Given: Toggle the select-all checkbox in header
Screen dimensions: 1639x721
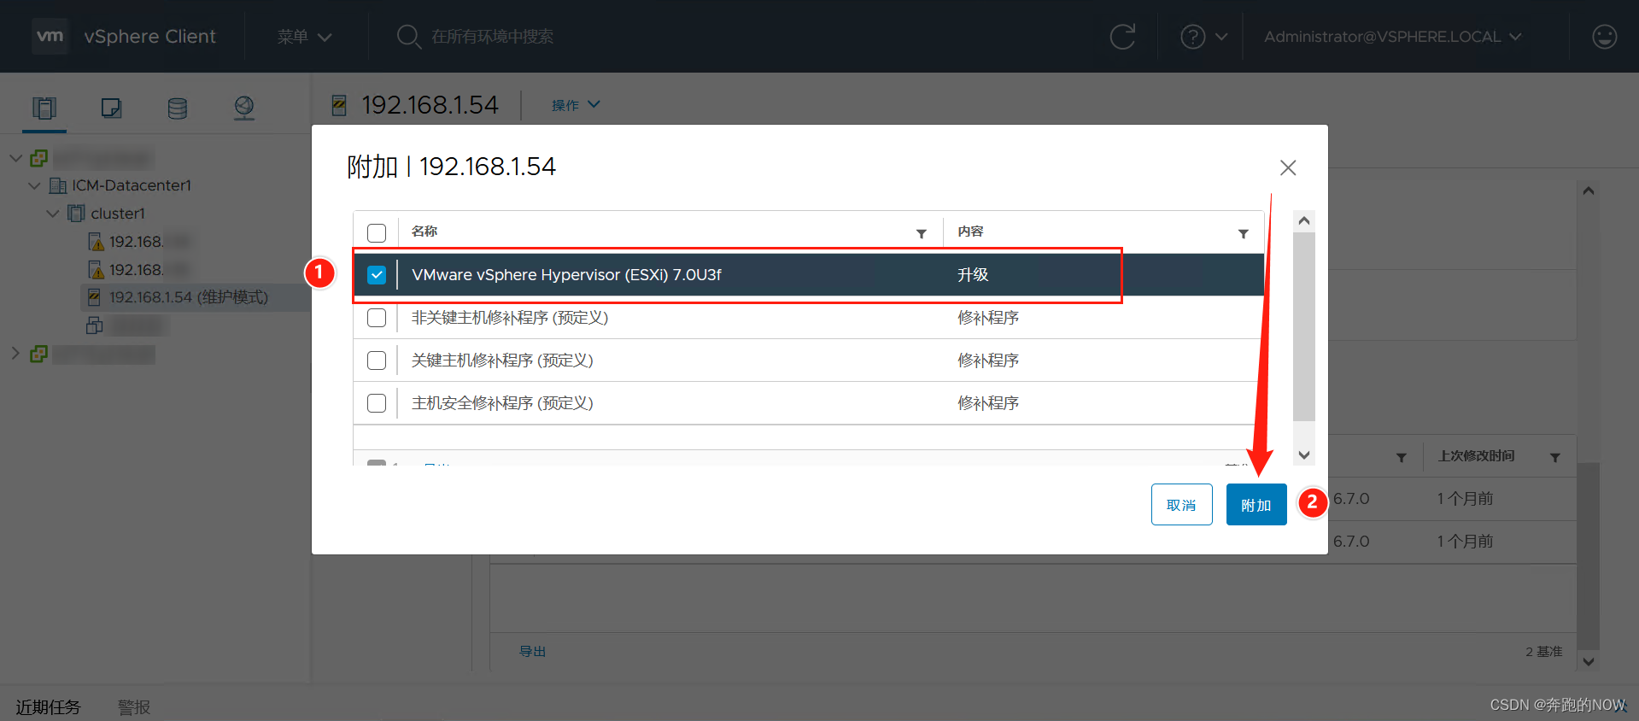Looking at the screenshot, I should 377,232.
